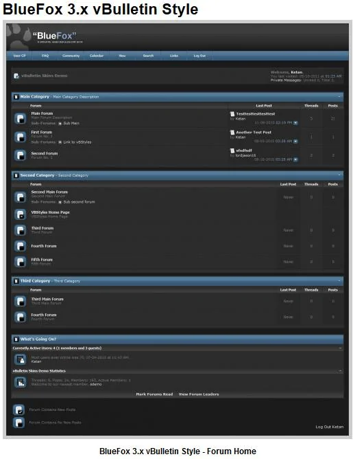
Task: Click the Second Category header icon
Action: tap(16, 176)
